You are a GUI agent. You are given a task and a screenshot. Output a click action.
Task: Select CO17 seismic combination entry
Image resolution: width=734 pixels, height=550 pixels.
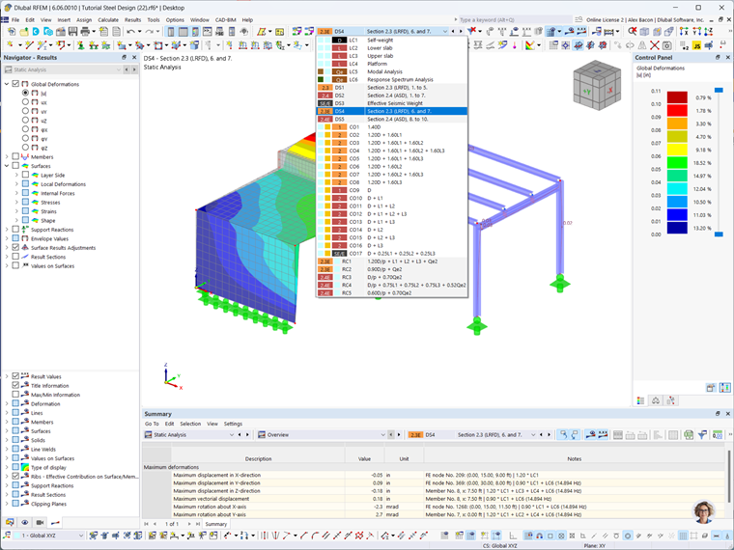pyautogui.click(x=392, y=254)
